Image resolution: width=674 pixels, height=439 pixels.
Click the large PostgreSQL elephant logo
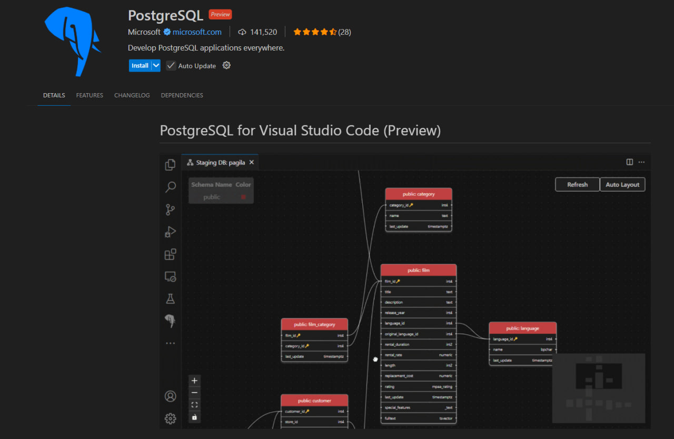coord(72,42)
